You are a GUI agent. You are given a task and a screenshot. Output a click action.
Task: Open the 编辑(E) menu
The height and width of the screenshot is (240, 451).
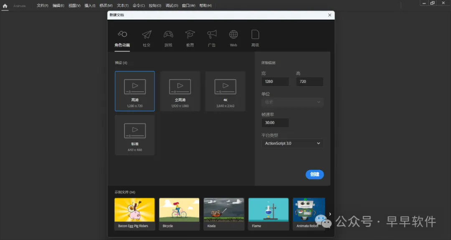click(x=58, y=5)
